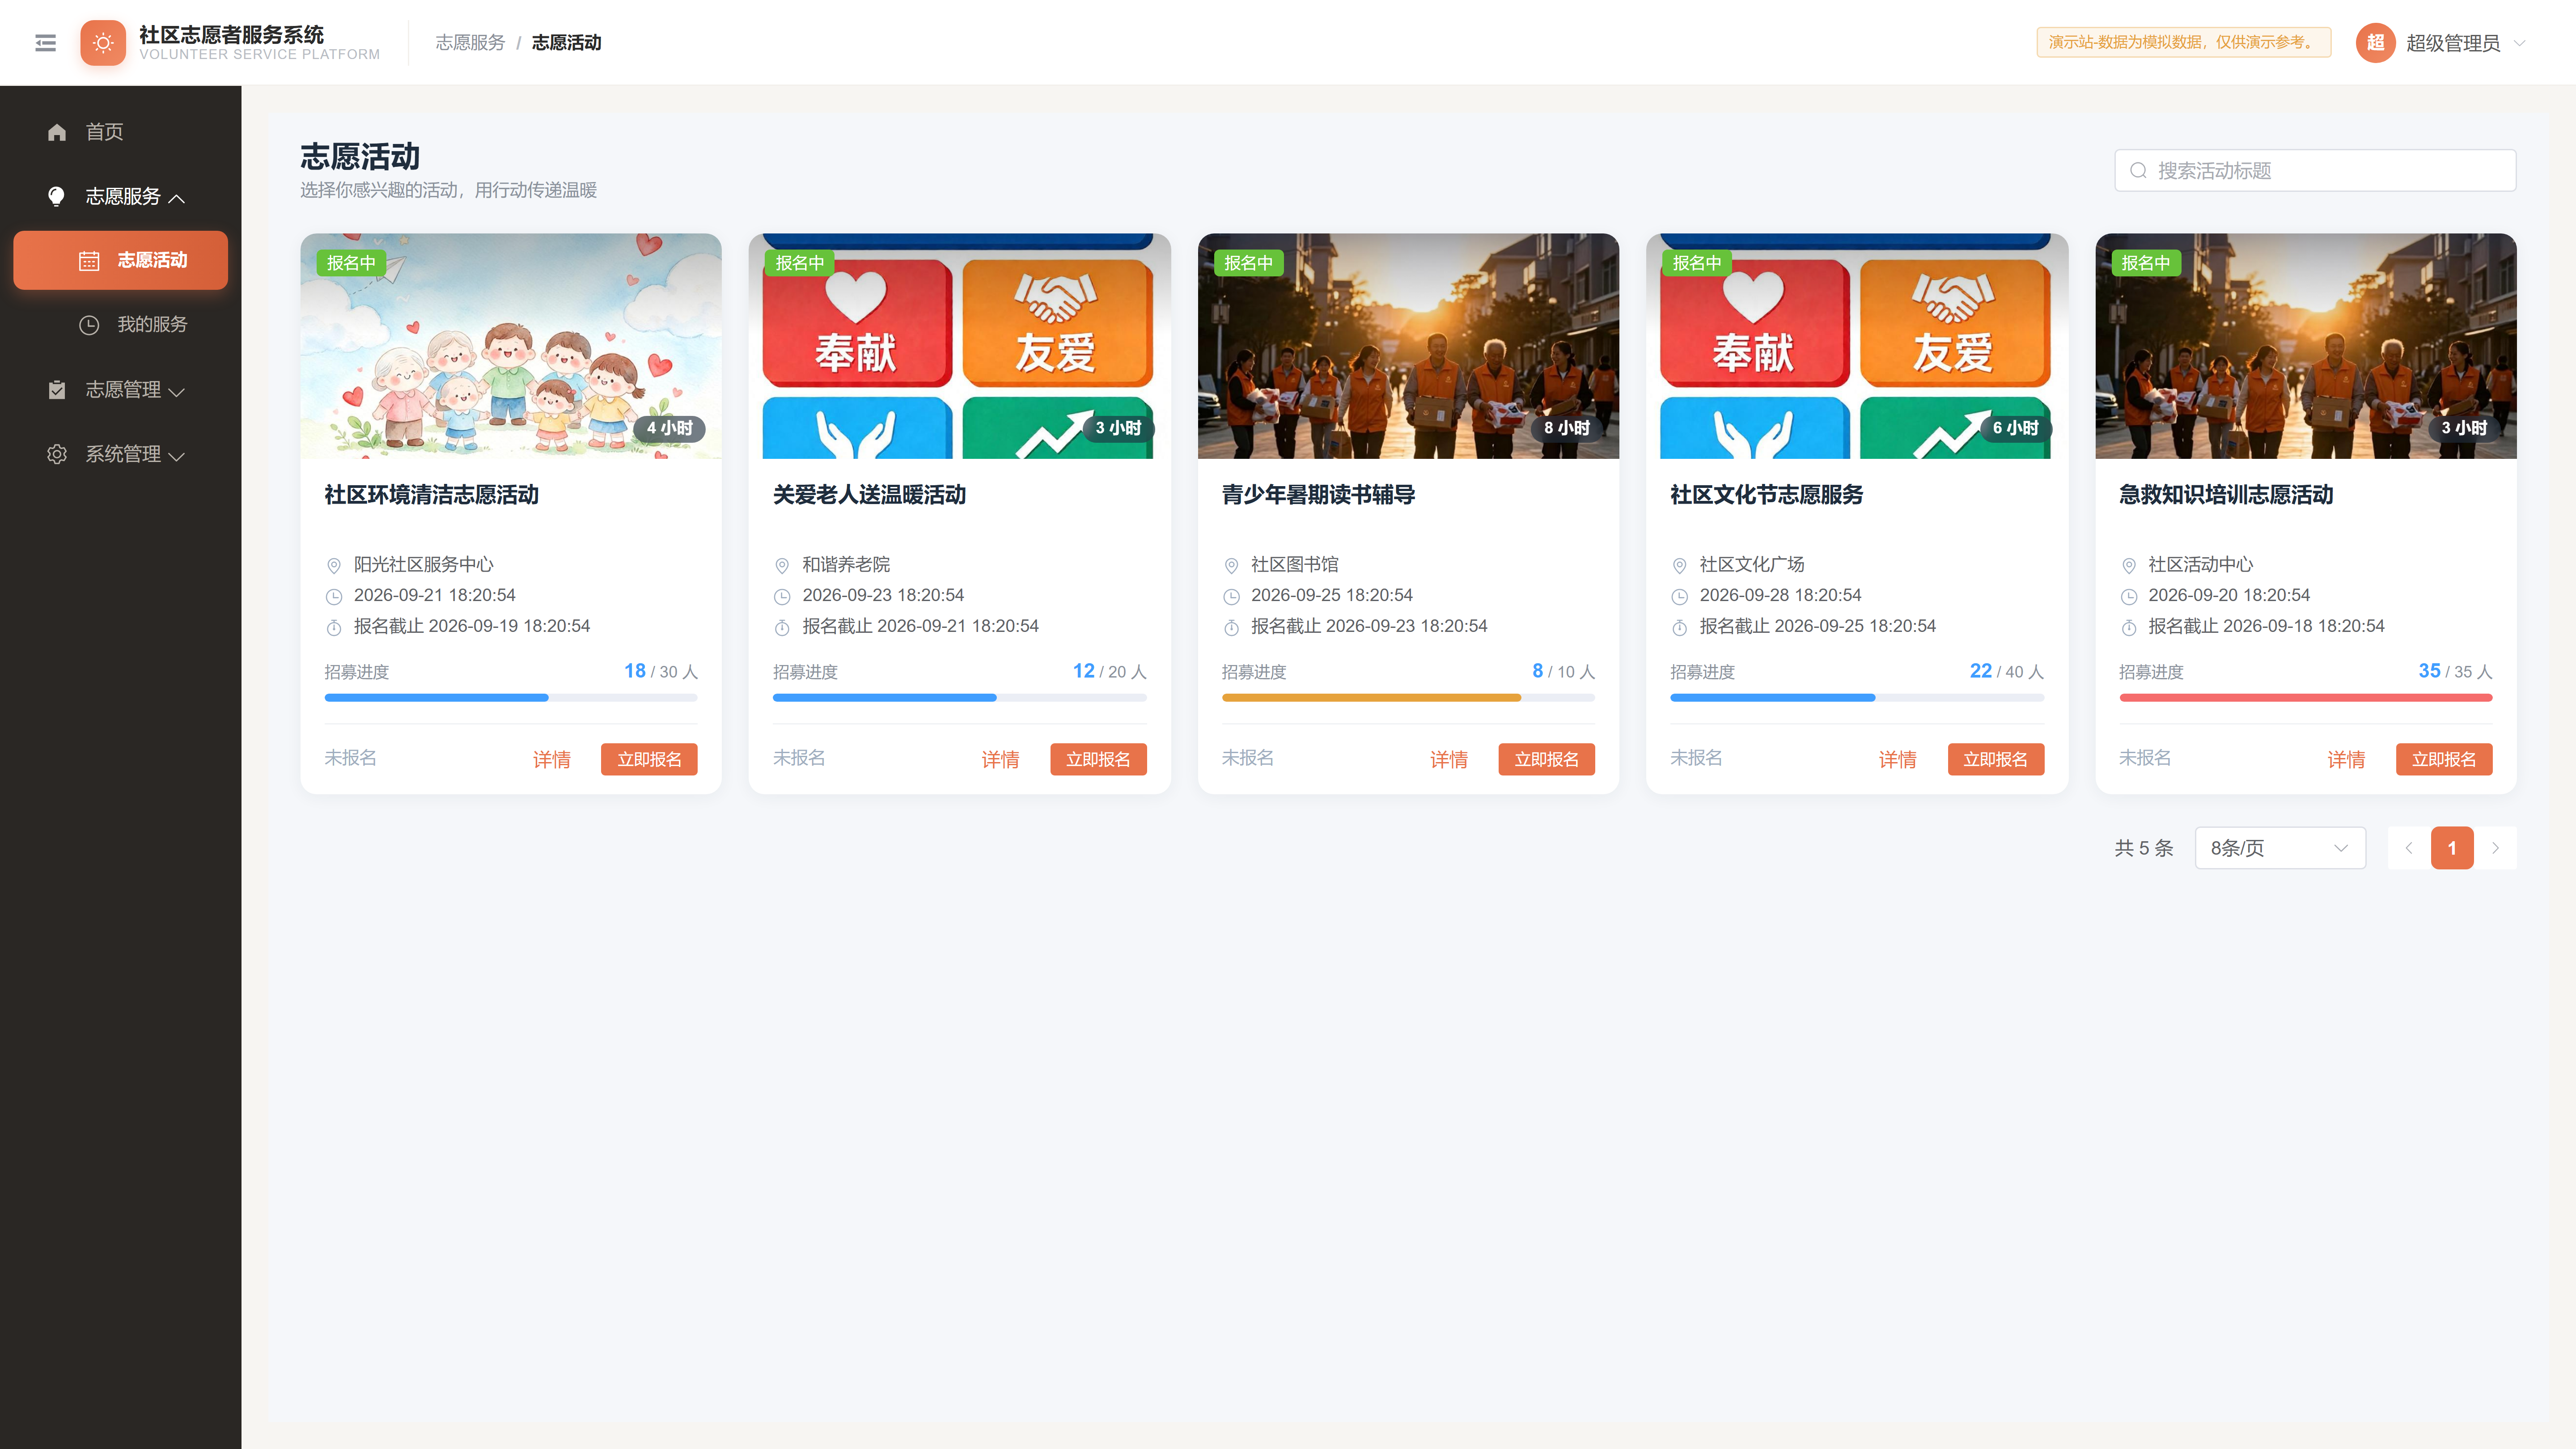The image size is (2576, 1449).
Task: Click the 青少年暑期读书辅导 cover image
Action: tap(1408, 346)
